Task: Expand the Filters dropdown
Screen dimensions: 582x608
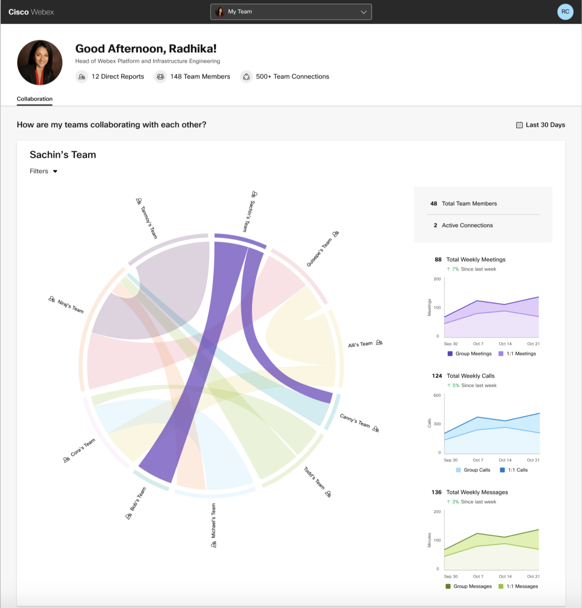Action: click(x=43, y=171)
